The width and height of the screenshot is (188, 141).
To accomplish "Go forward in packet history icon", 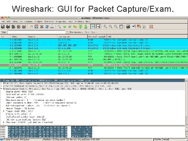I will coord(70,26).
